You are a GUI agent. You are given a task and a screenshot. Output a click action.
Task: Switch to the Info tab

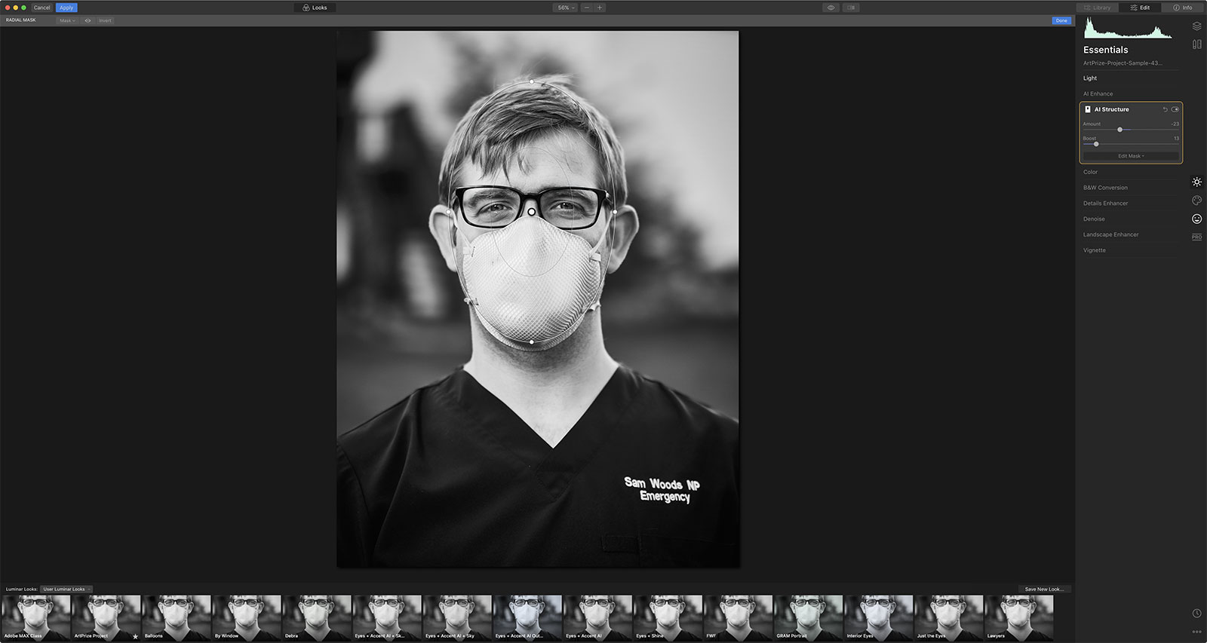(1183, 8)
